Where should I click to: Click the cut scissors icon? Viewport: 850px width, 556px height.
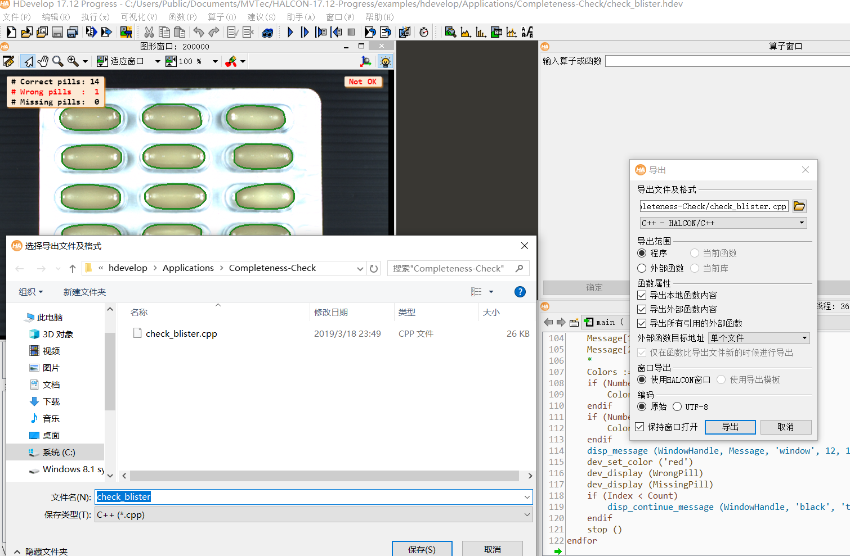(149, 32)
